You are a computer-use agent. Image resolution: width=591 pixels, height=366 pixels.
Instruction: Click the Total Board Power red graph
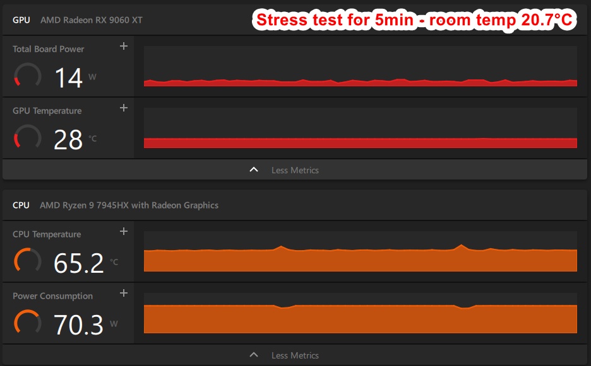361,66
